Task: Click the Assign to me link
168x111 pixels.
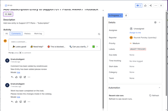Action: click(x=135, y=33)
